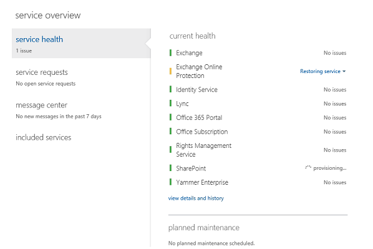Open view details and history link
This screenshot has height=249, width=373.
[196, 198]
